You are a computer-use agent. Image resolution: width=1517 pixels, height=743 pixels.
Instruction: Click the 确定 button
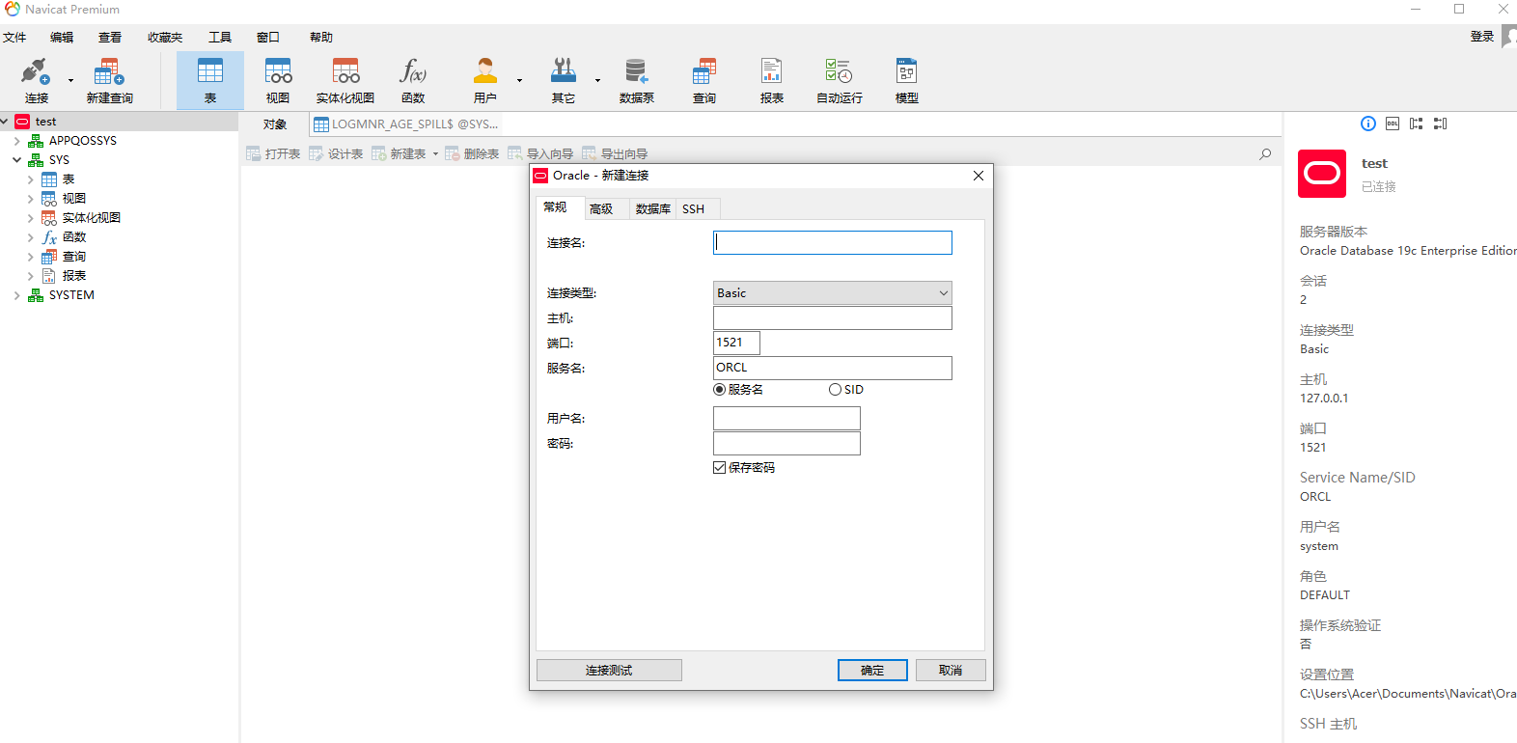point(872,670)
